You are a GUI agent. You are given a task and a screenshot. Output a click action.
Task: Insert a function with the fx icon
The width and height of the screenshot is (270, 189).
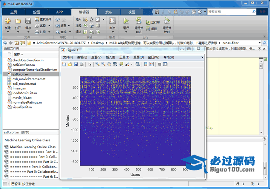[x=92, y=19]
